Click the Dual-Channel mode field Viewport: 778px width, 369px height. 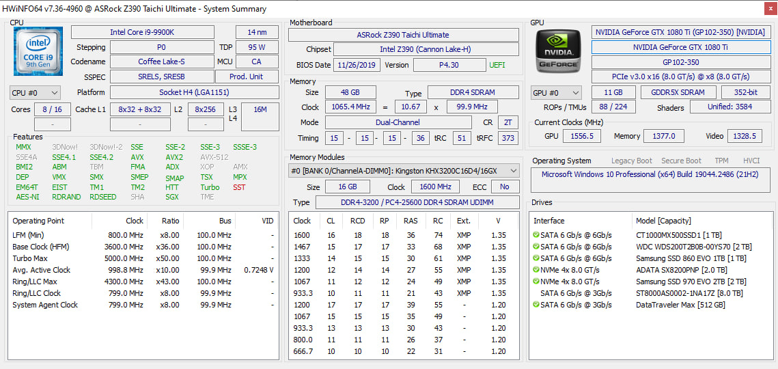[x=398, y=122]
